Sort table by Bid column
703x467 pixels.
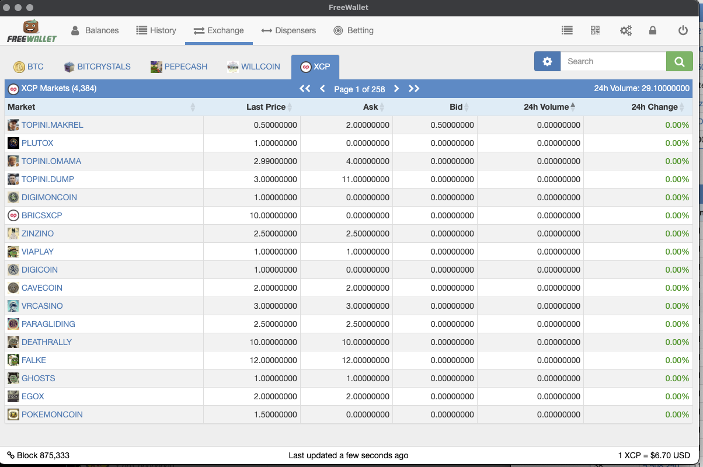[x=435, y=107]
